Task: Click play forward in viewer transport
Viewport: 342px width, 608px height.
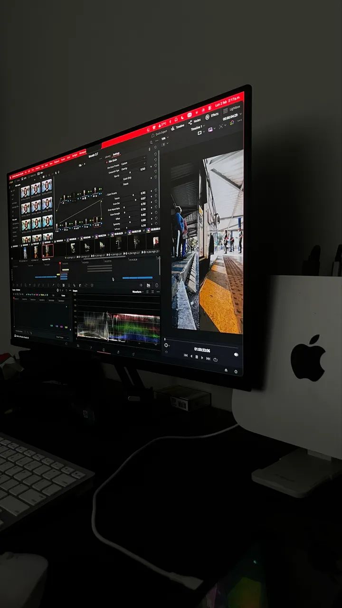Action: (x=202, y=358)
